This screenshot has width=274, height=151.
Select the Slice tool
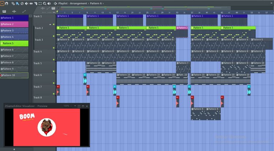tap(35, 3)
